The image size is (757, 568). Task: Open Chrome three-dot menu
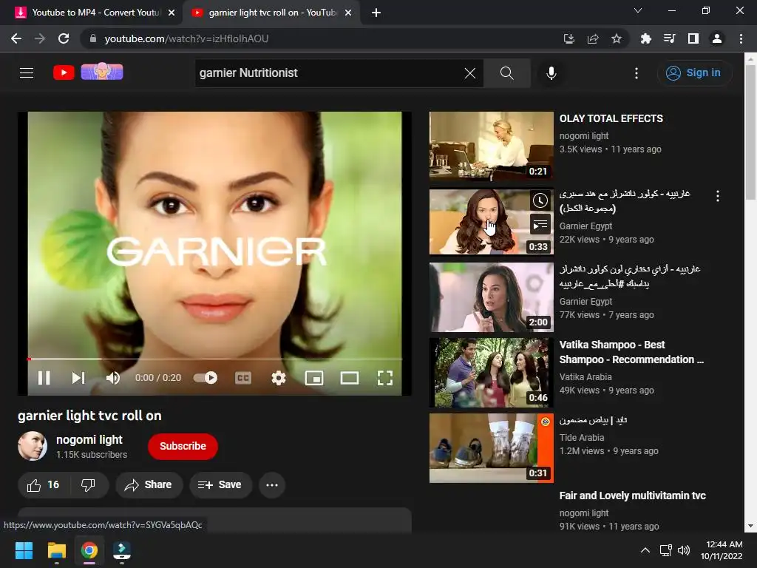pyautogui.click(x=741, y=38)
